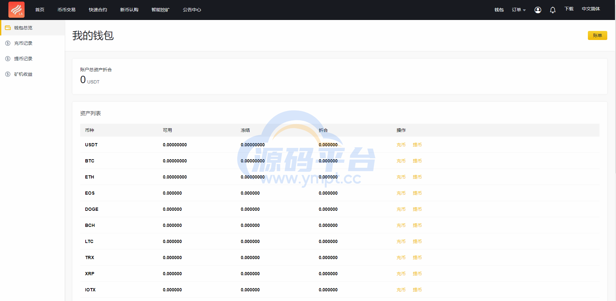Viewport: 616px width, 301px height.
Task: Click the yellow 账单 button
Action: pos(597,35)
